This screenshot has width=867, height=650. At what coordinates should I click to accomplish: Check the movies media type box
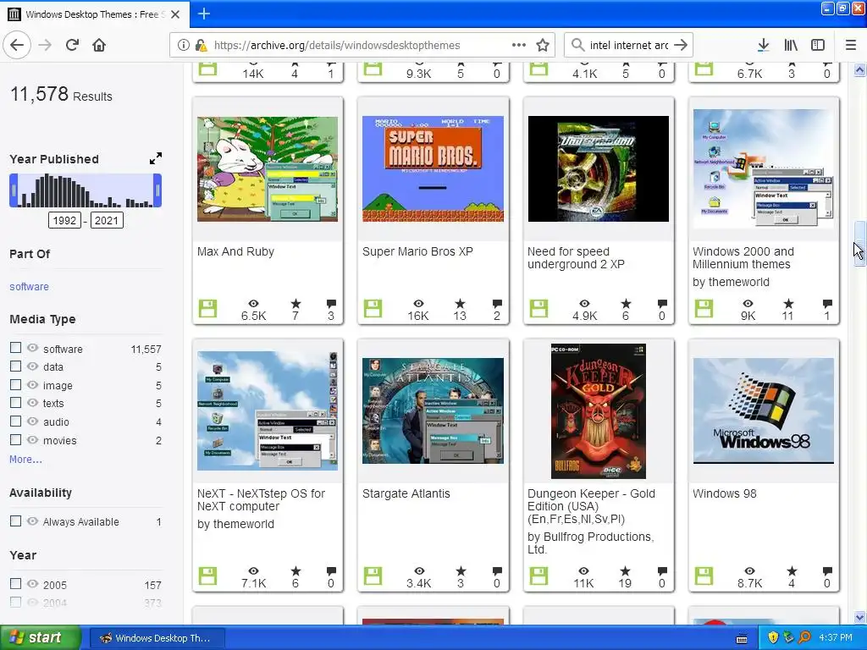[15, 439]
